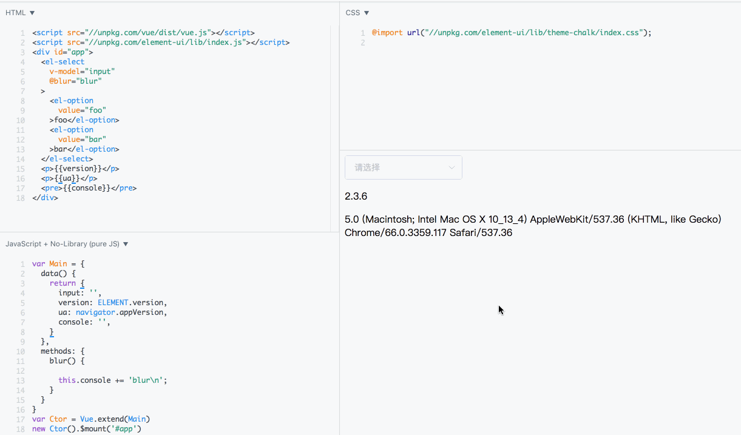Viewport: 741px width, 435px height.
Task: Click the >foo</el-option> line
Action: [84, 120]
